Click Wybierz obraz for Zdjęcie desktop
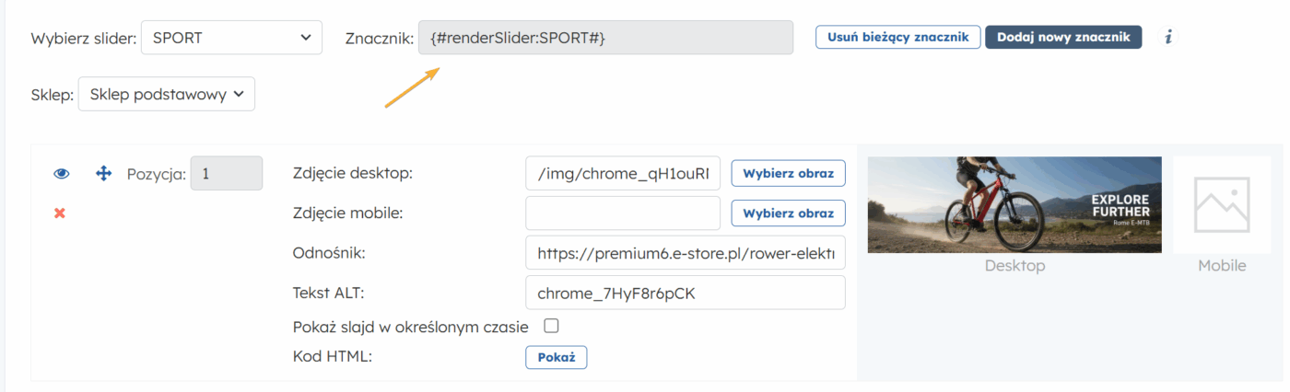The height and width of the screenshot is (392, 1290). 788,173
